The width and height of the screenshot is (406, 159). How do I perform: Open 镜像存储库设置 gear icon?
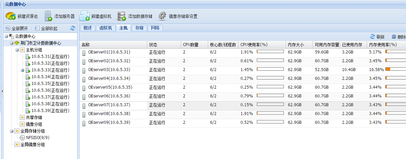pyautogui.click(x=163, y=16)
